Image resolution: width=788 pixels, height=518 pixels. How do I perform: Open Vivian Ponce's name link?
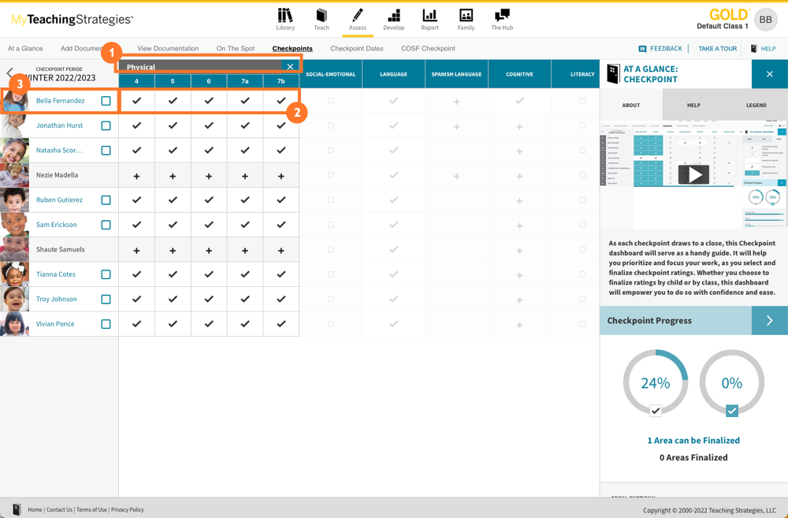(55, 324)
